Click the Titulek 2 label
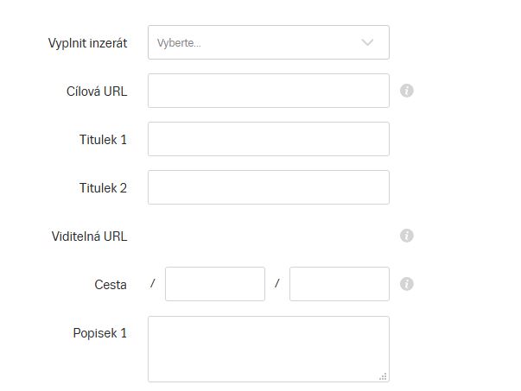The height and width of the screenshot is (391, 521). coord(103,188)
